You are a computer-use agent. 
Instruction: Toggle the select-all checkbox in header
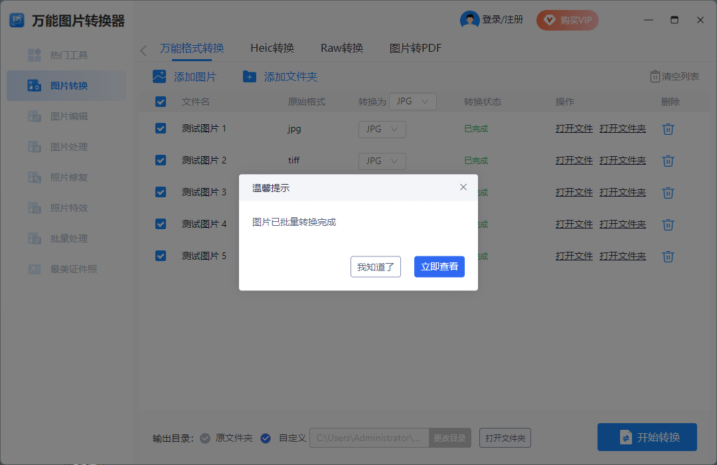[161, 102]
